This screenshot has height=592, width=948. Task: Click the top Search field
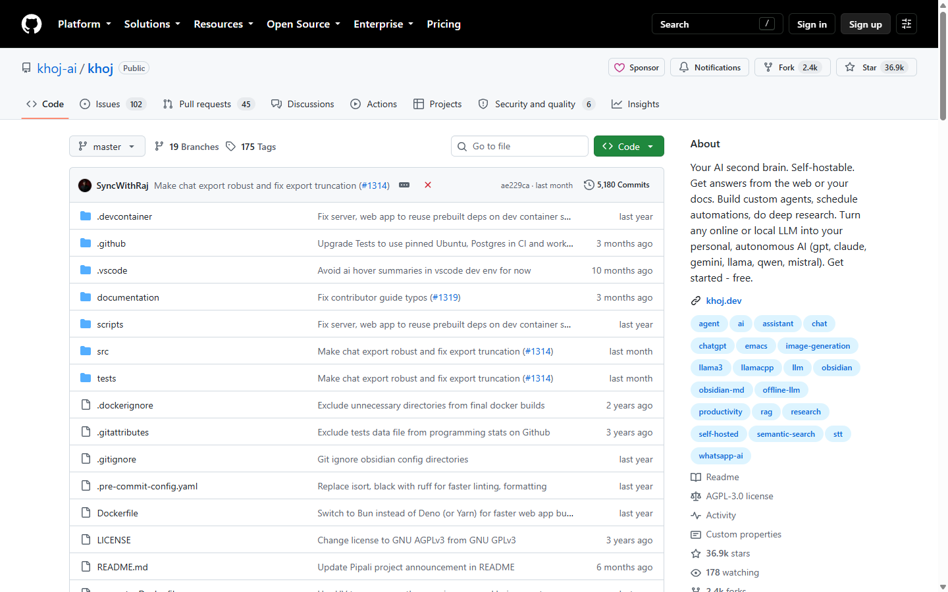click(718, 24)
